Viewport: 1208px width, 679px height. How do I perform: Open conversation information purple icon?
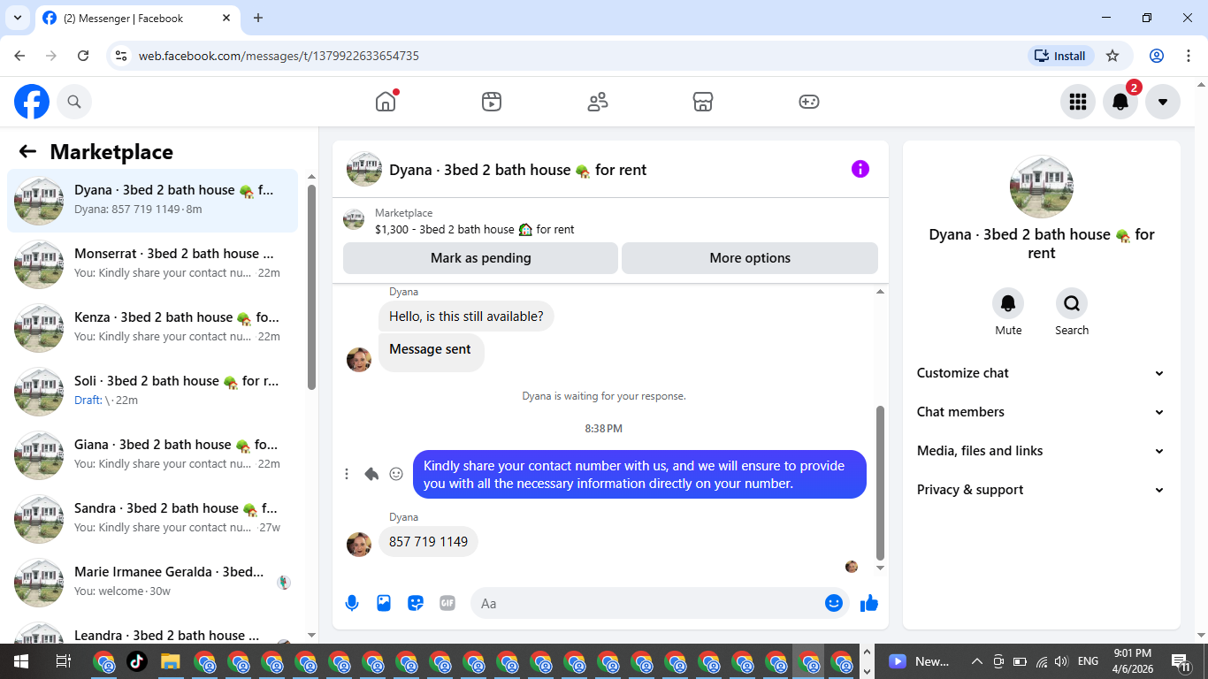pos(860,169)
